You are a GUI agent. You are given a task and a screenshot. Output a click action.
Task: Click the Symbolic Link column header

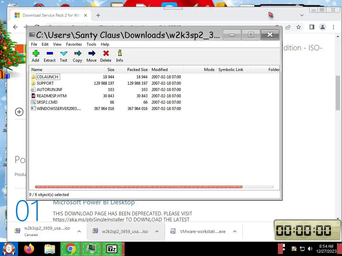pyautogui.click(x=233, y=70)
